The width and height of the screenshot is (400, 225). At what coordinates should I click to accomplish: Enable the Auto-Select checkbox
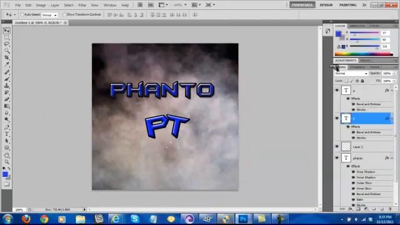tap(22, 14)
